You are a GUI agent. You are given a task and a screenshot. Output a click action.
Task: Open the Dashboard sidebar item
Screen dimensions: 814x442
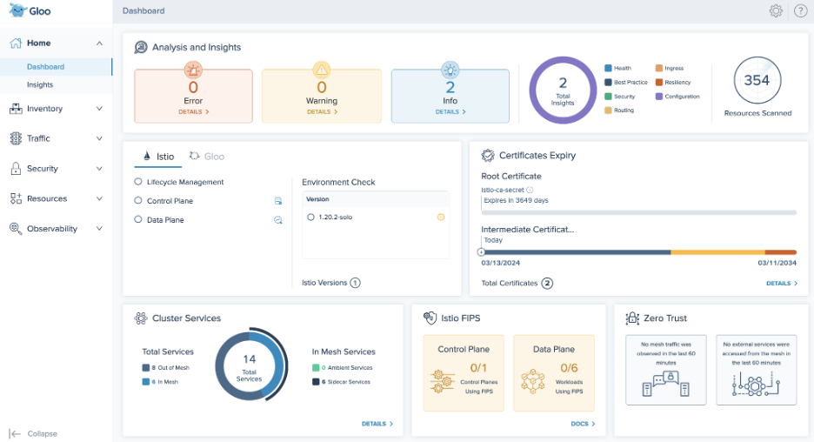[56, 67]
